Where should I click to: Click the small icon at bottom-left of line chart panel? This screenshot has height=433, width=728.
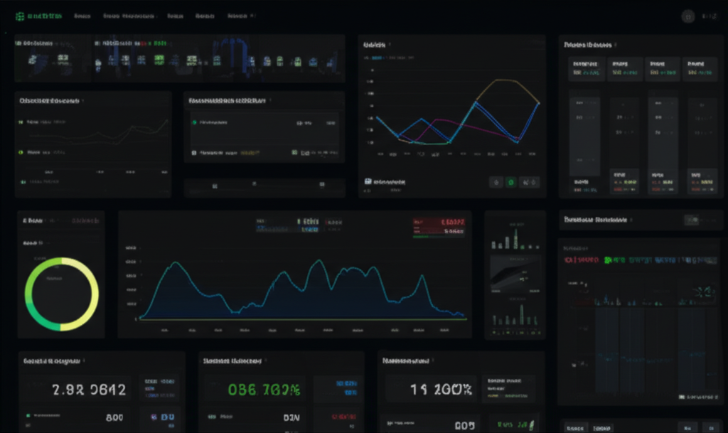pyautogui.click(x=368, y=182)
